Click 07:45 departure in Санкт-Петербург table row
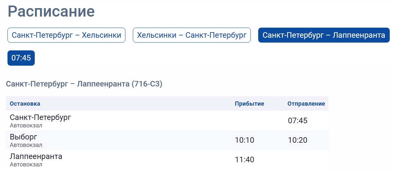The image size is (393, 171). 298,121
